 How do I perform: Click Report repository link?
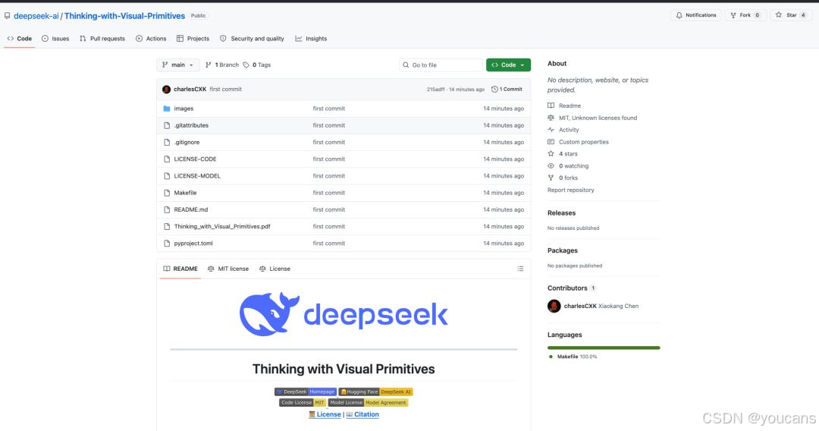[x=571, y=190]
